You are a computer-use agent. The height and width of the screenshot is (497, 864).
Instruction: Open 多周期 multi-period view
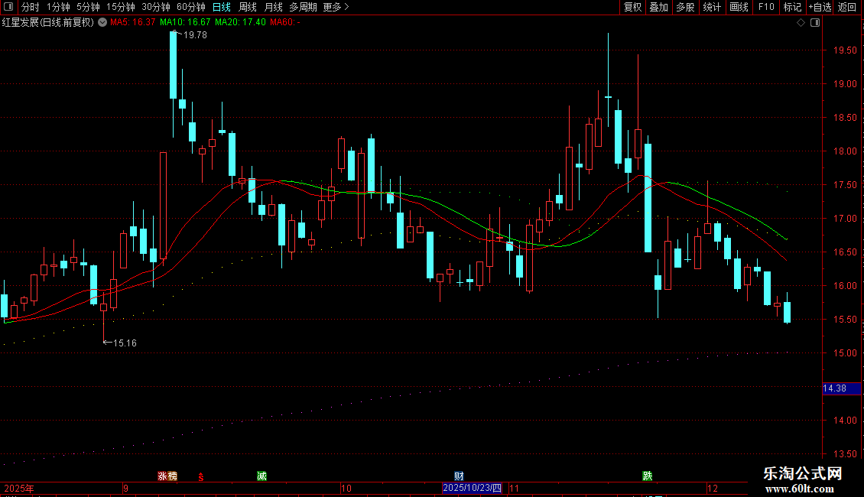point(303,7)
